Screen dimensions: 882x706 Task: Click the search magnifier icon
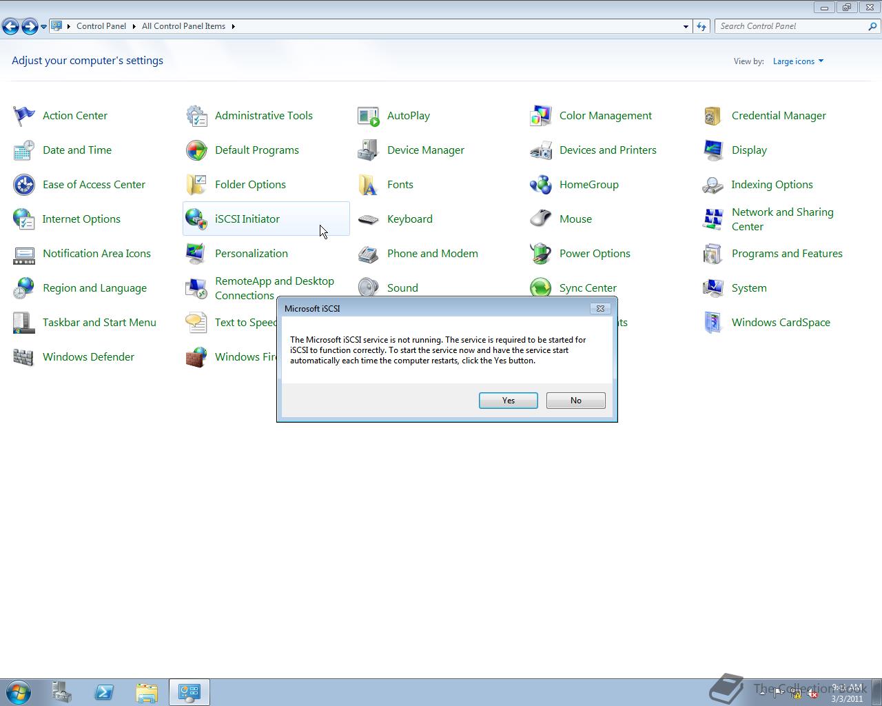point(873,26)
